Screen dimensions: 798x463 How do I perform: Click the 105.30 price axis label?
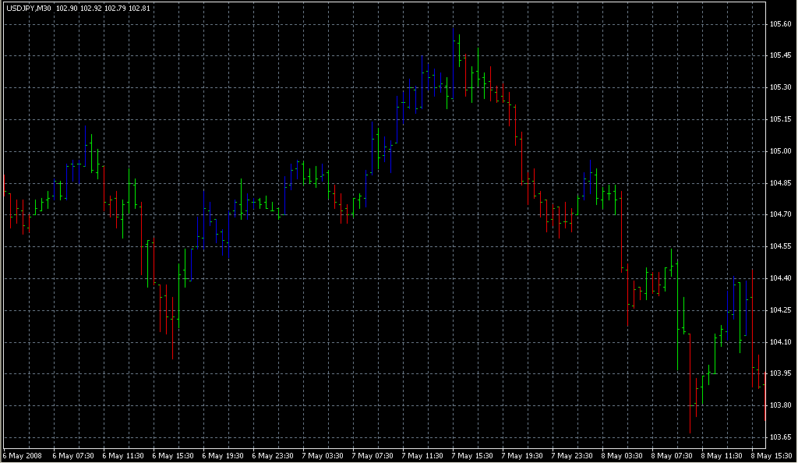coord(781,87)
